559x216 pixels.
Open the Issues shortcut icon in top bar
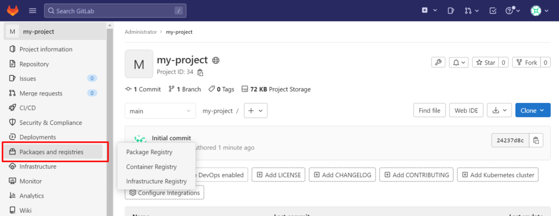[x=450, y=11]
